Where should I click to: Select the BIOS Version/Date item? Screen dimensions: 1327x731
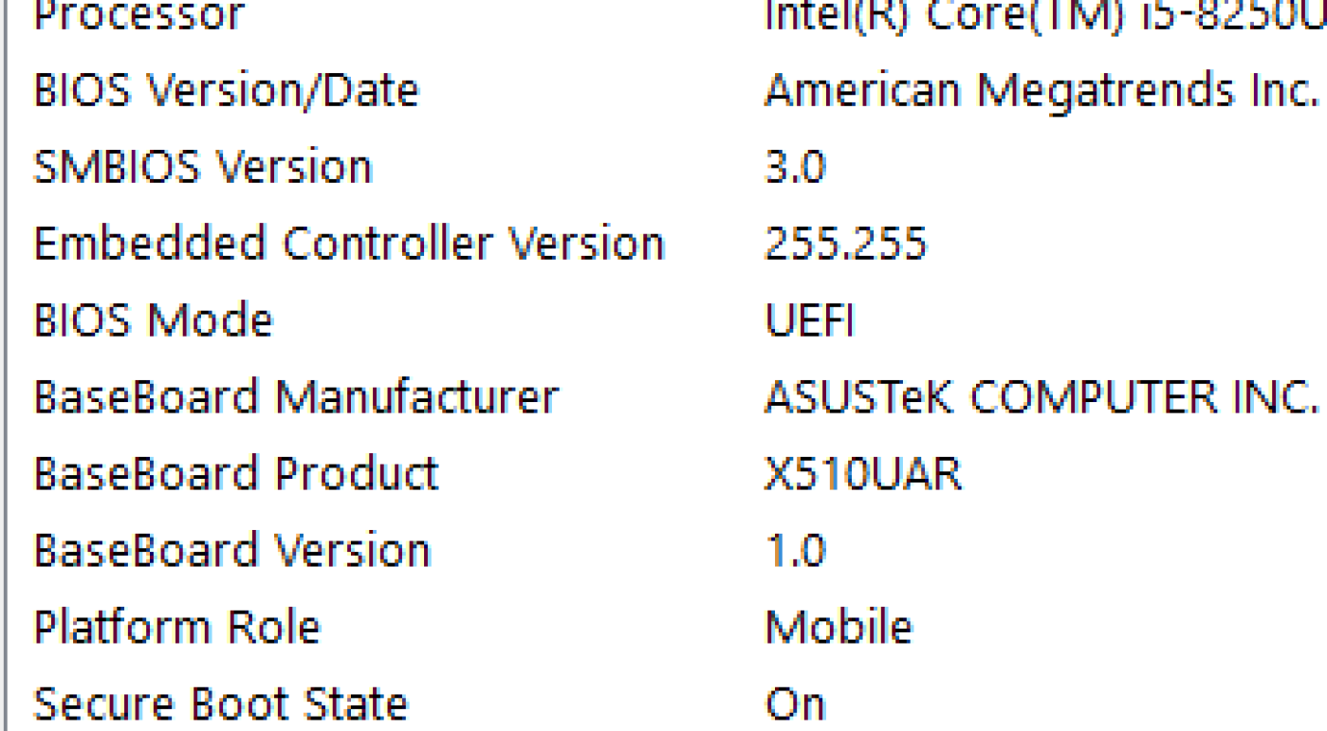[x=226, y=91]
